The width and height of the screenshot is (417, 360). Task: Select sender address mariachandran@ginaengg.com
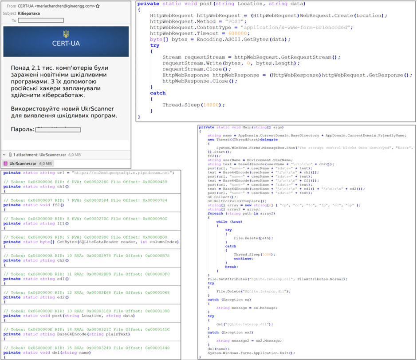pyautogui.click(x=65, y=6)
